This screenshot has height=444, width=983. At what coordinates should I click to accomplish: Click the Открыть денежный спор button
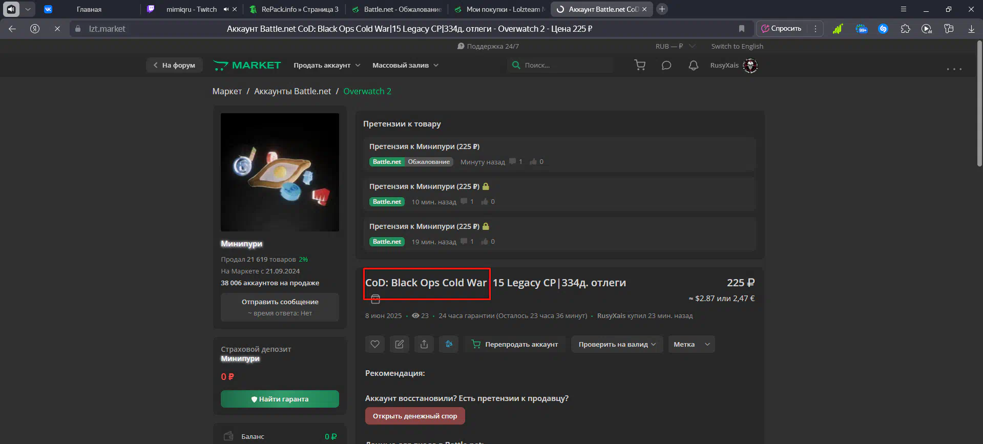(x=415, y=416)
